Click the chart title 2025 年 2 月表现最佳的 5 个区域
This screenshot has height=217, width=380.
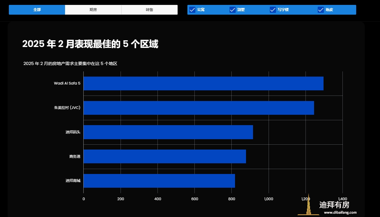pyautogui.click(x=90, y=44)
